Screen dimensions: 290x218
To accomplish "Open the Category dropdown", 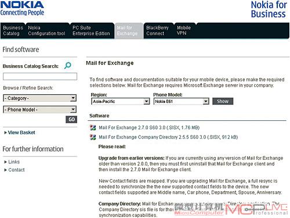I will pyautogui.click(x=39, y=98).
